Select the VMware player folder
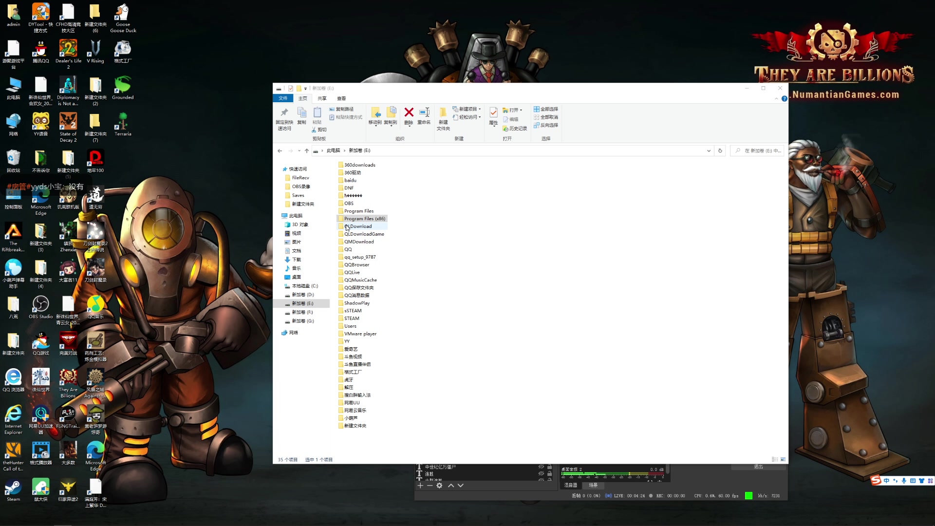The width and height of the screenshot is (935, 526). tap(357, 334)
